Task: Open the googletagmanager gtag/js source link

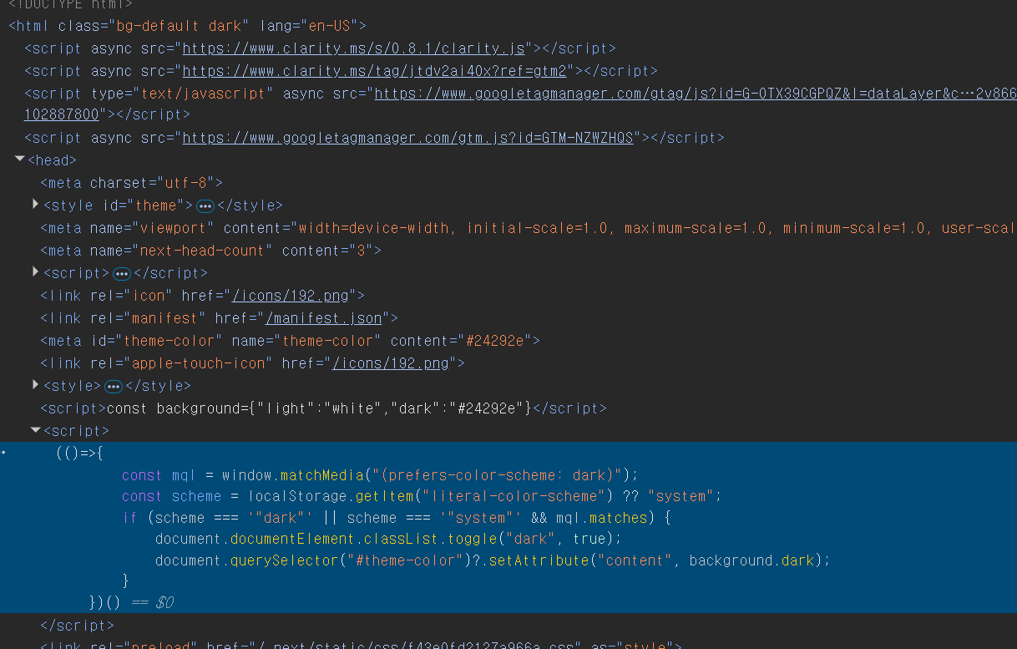Action: [x=695, y=94]
